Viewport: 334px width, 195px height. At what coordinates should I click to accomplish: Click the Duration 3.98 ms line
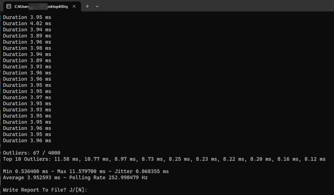27,48
